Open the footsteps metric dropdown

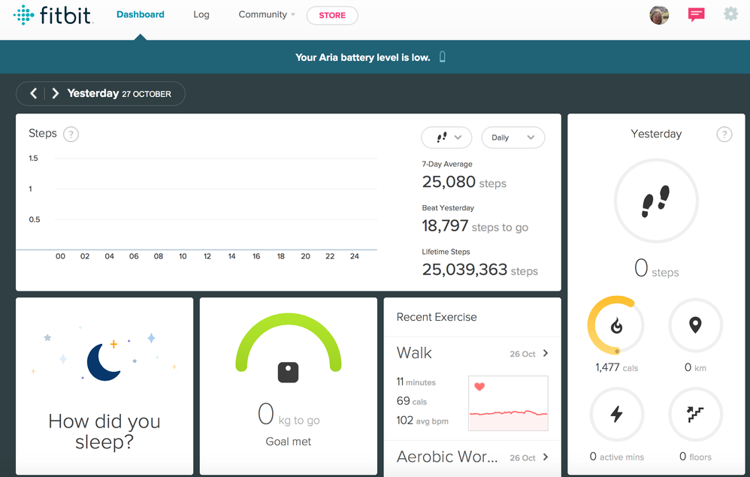click(x=446, y=137)
